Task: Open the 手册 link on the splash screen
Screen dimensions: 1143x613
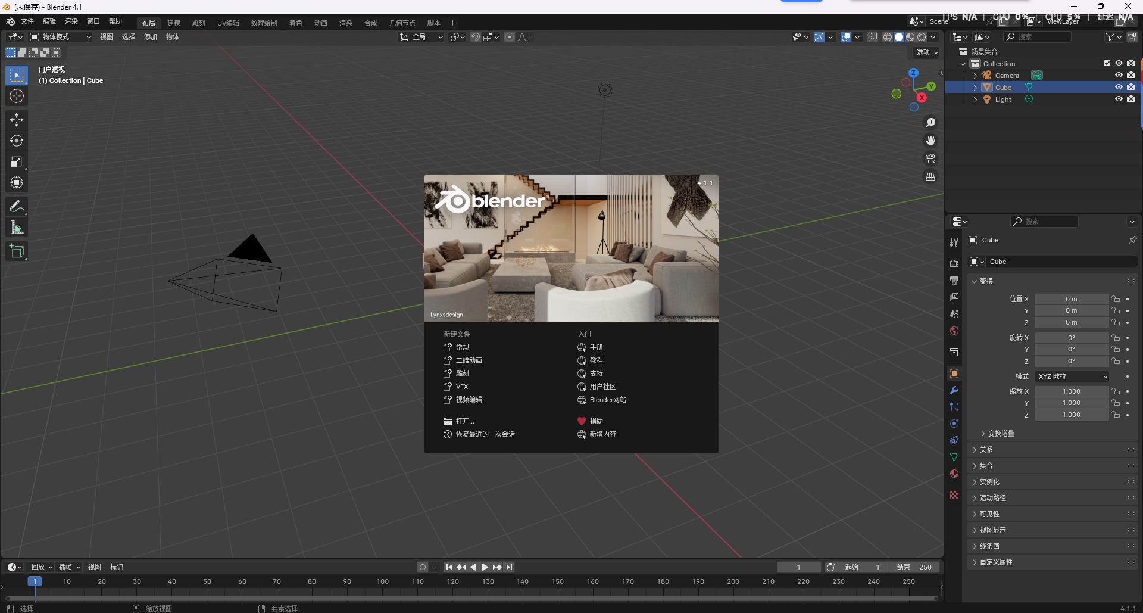Action: point(596,347)
